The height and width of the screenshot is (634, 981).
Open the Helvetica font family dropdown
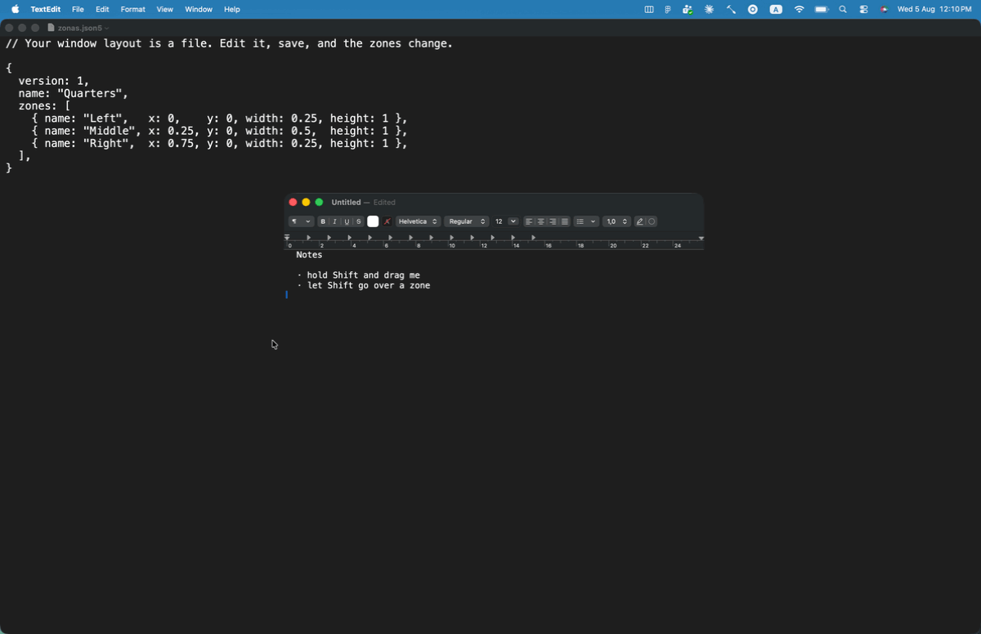click(x=419, y=221)
